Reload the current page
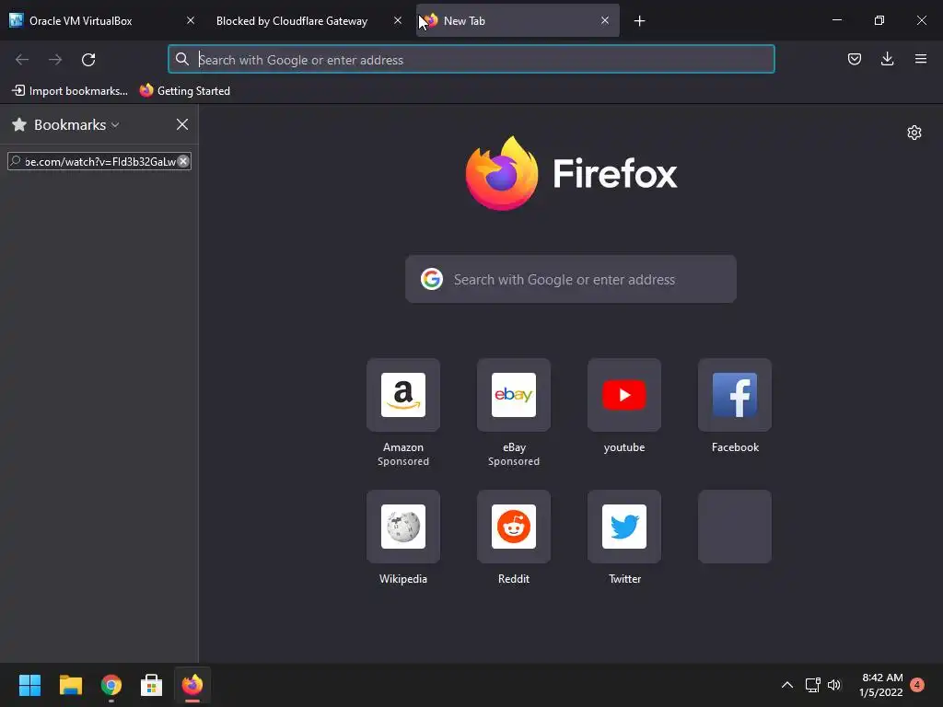 point(88,60)
